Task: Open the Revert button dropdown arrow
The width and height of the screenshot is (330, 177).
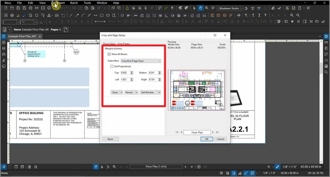Action: pos(136,92)
